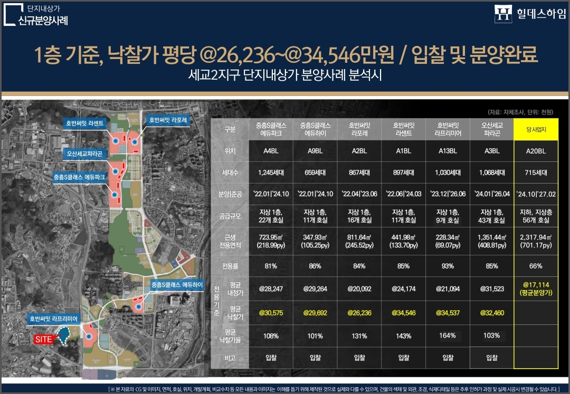The width and height of the screenshot is (570, 394).
Task: Click the 분양|준공 row label
Action: (230, 194)
